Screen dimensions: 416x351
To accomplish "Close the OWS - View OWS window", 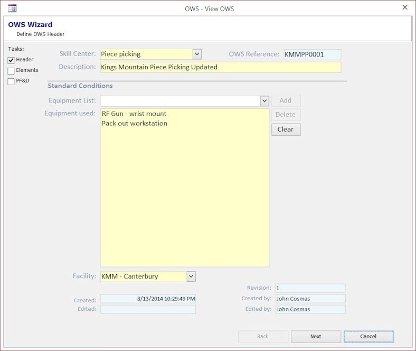I will [x=405, y=7].
